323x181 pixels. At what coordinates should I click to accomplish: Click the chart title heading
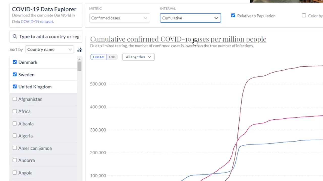(x=178, y=39)
